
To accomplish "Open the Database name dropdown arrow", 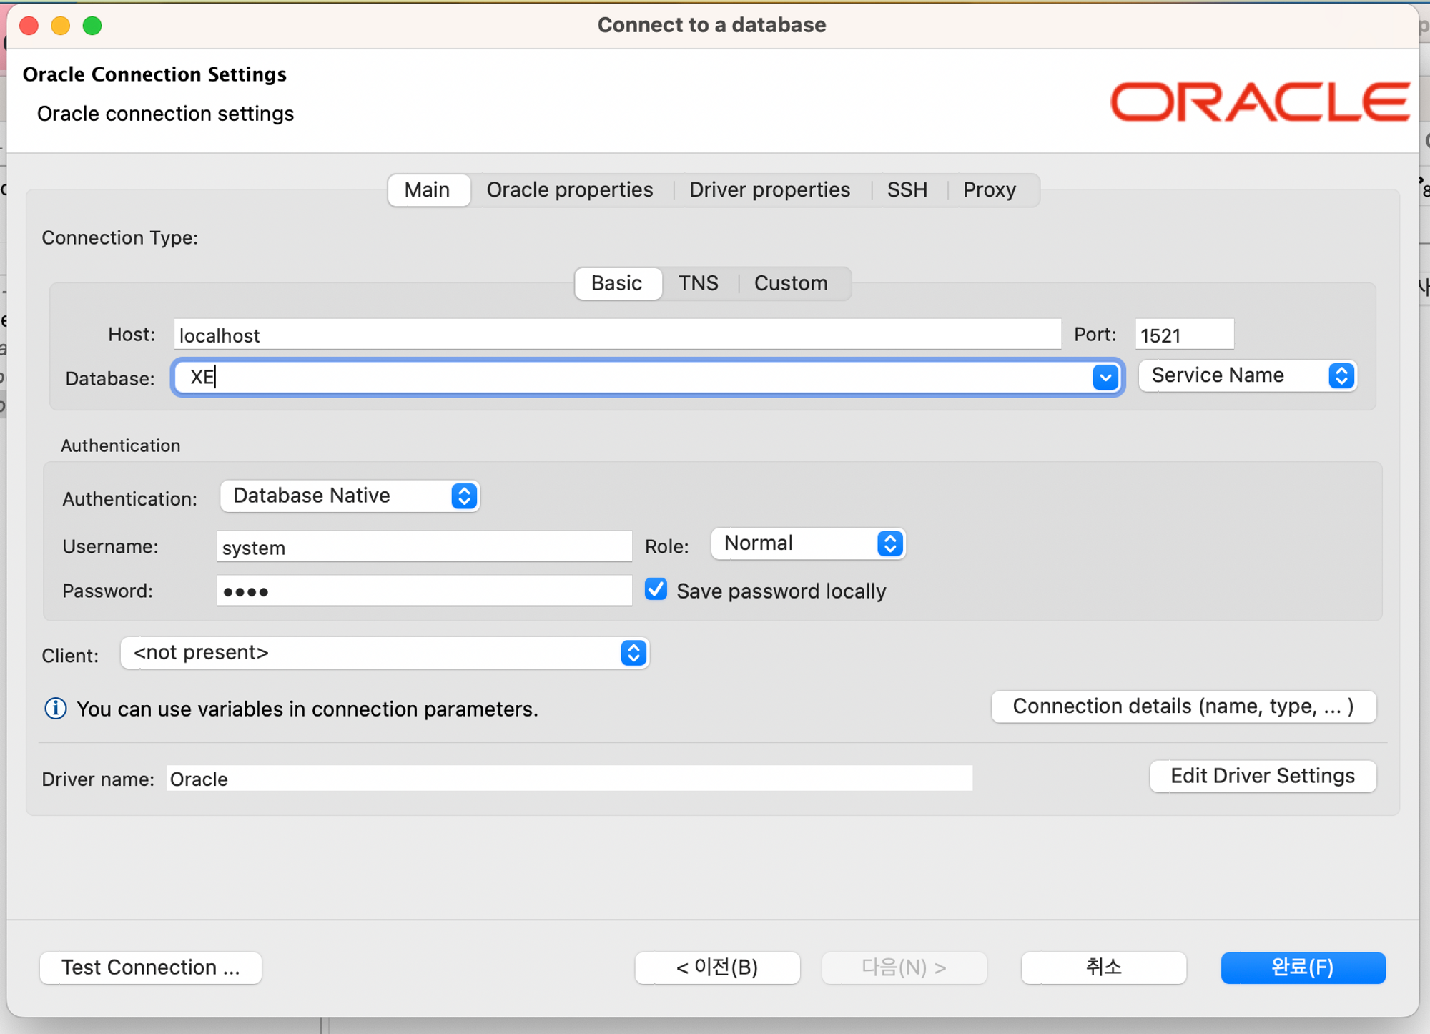I will point(1105,377).
